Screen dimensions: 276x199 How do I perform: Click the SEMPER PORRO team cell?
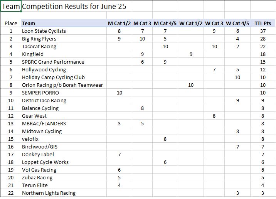pyautogui.click(x=64, y=93)
